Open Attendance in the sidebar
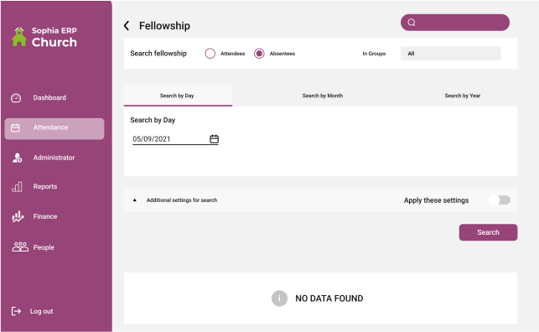The height and width of the screenshot is (332, 539). (54, 128)
